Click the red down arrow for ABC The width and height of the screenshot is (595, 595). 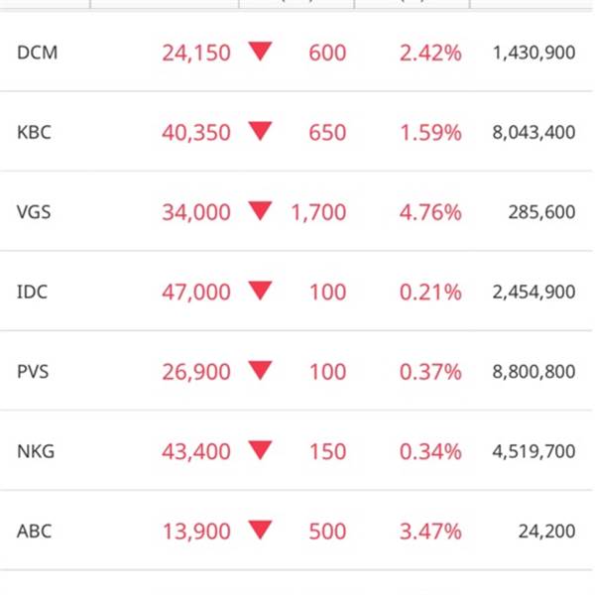click(x=260, y=530)
